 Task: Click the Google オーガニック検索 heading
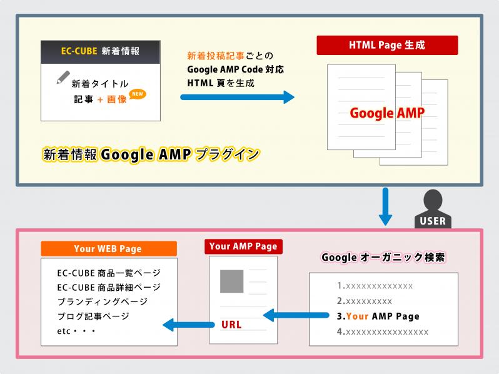(383, 257)
